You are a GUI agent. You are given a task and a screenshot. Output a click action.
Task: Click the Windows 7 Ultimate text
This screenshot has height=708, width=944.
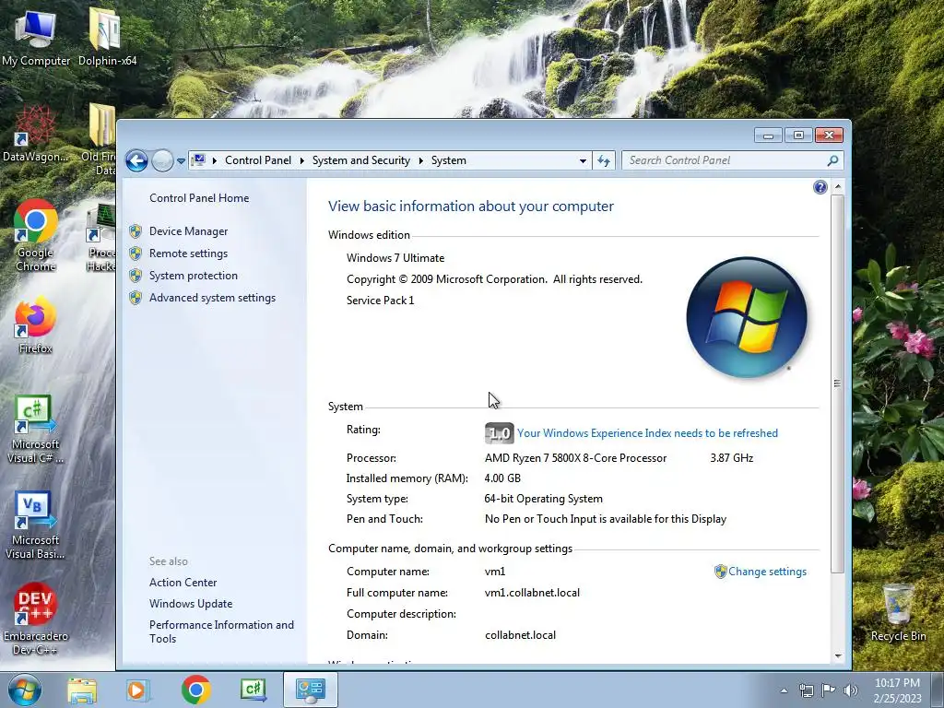[395, 258]
